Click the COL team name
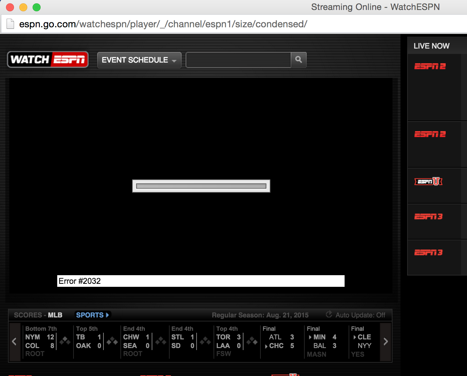This screenshot has height=376, width=467. pyautogui.click(x=32, y=346)
